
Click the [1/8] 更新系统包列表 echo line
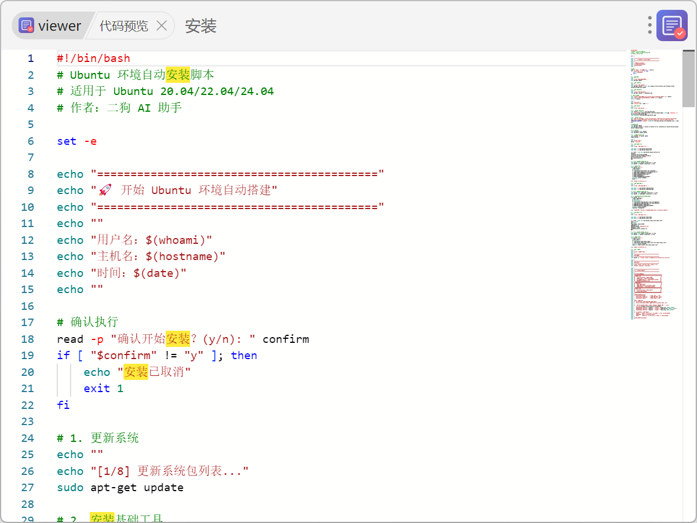coord(153,471)
